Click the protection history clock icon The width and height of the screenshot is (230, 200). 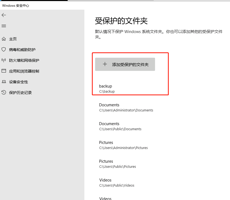[4, 93]
